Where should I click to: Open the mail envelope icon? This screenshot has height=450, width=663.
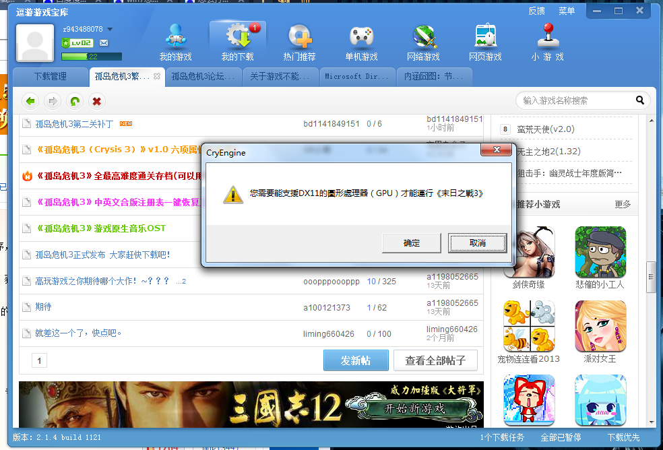tap(104, 42)
